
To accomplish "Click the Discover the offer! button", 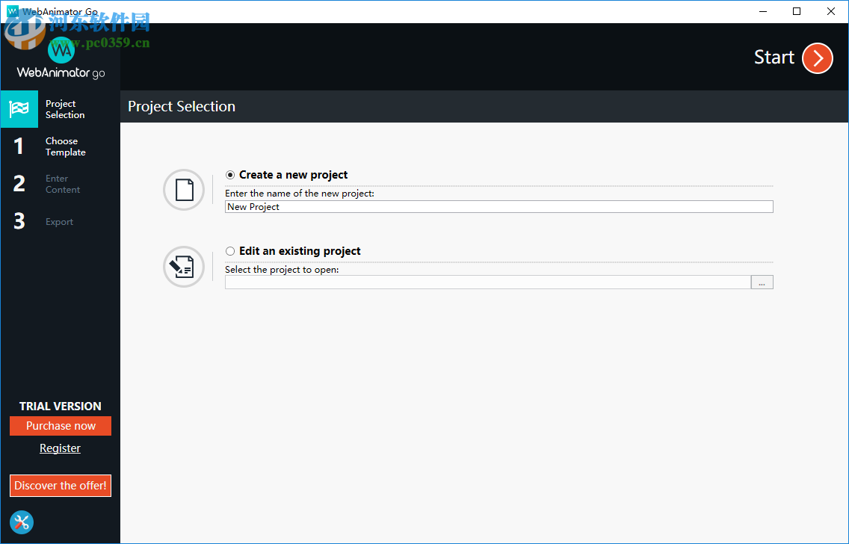I will pos(61,486).
